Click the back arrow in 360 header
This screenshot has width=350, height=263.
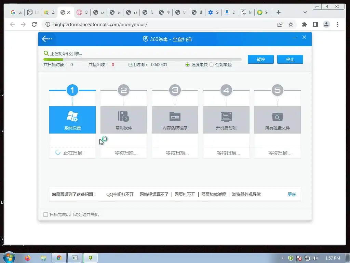47,39
